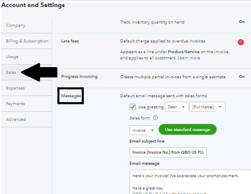
Task: Click the help icon next to Sales form
Action: pyautogui.click(x=155, y=117)
